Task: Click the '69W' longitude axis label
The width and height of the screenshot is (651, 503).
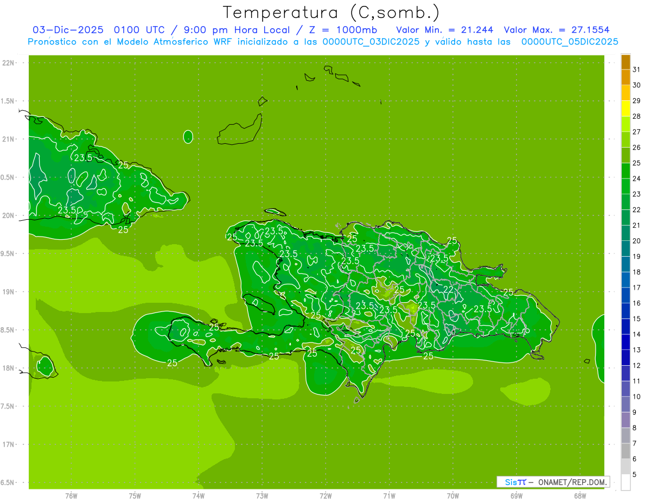Action: 516,496
